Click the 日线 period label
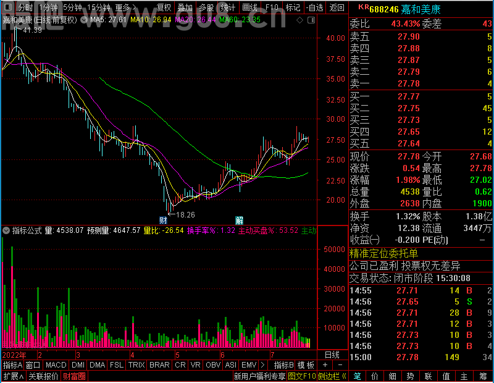The width and height of the screenshot is (494, 383). point(332,355)
